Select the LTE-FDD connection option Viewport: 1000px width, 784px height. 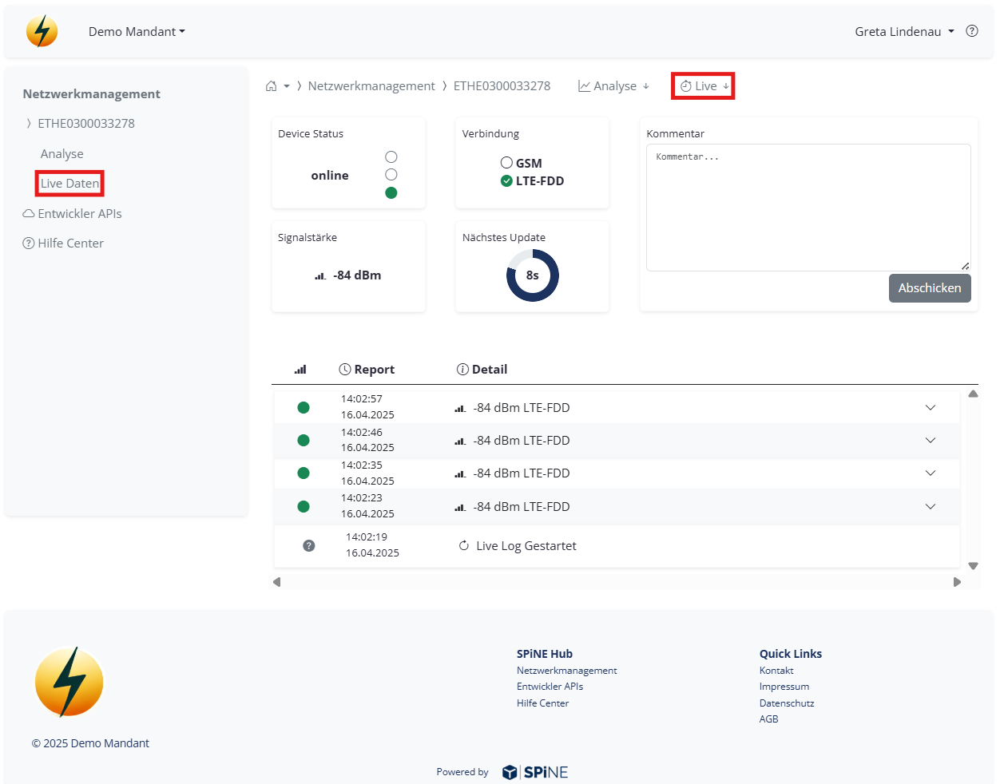coord(506,181)
